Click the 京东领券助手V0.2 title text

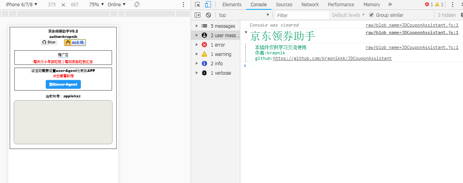63,31
